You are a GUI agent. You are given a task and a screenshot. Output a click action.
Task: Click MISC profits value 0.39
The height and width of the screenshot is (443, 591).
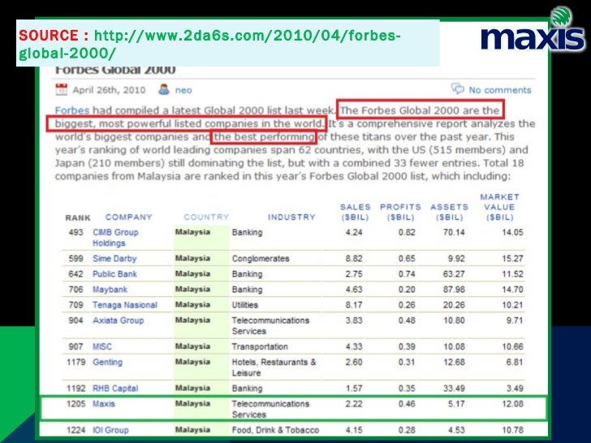click(407, 346)
